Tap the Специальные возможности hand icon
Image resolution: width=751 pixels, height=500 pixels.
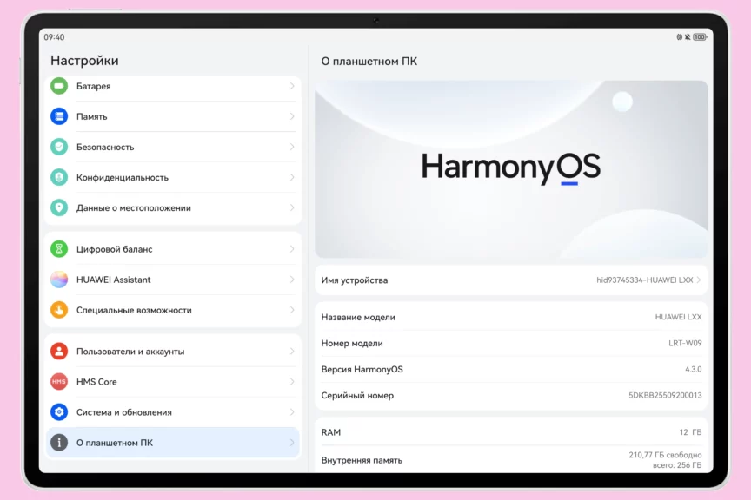tap(59, 310)
